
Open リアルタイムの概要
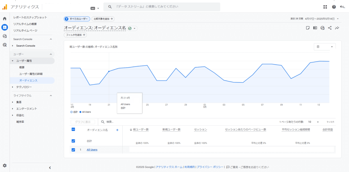pos(25,24)
